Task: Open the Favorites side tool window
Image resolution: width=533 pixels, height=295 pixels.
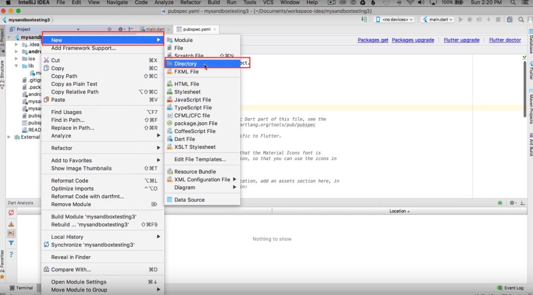Action: 2,265
